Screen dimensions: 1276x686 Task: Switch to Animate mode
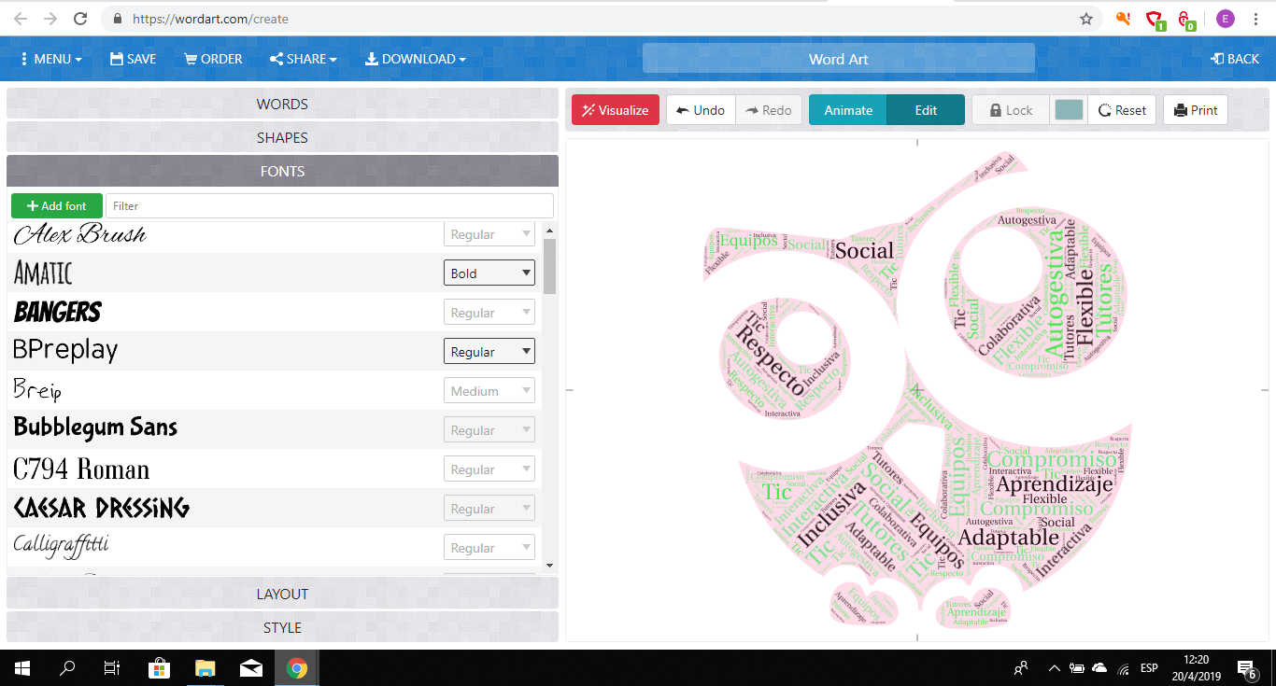[848, 110]
